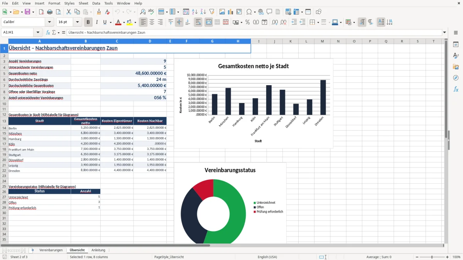Image resolution: width=463 pixels, height=260 pixels.
Task: Switch to the Anleitung sheet tab
Action: (98, 250)
